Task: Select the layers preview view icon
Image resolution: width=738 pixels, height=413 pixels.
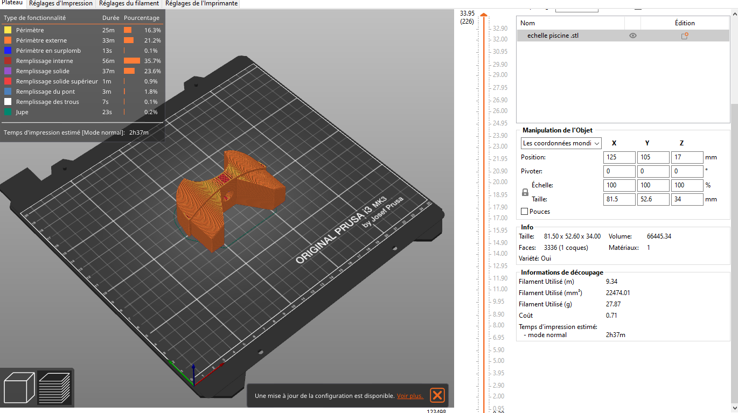Action: point(55,387)
